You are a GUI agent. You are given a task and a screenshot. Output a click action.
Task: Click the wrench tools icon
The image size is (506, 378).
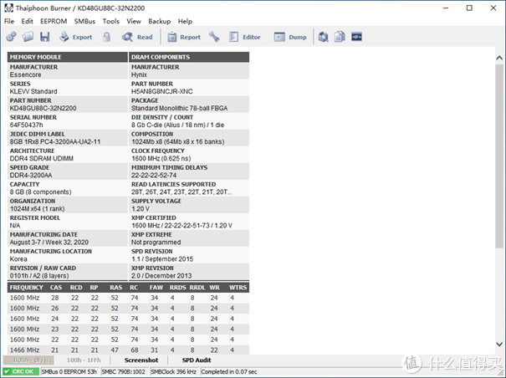(x=214, y=37)
